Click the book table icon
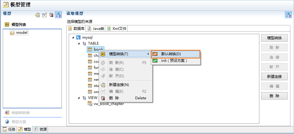This screenshot has width=294, height=134. click(90, 49)
